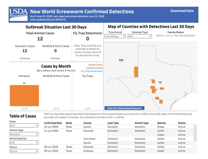Select the Sheep species cell
208x159 pixels.
tap(161, 127)
